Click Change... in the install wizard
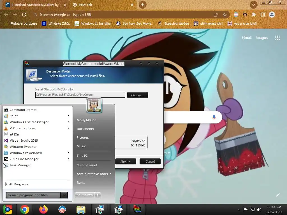This screenshot has height=215, width=287. coord(138,95)
